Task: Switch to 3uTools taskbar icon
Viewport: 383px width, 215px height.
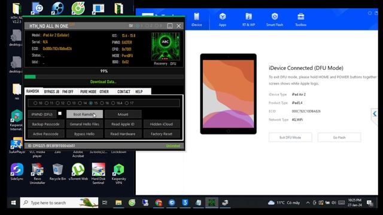Action: 185,202
